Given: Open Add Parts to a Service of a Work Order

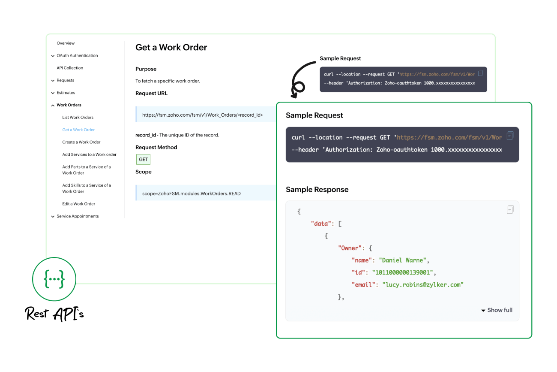Looking at the screenshot, I should (x=87, y=170).
